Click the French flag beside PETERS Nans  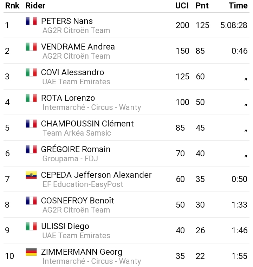[31, 21]
